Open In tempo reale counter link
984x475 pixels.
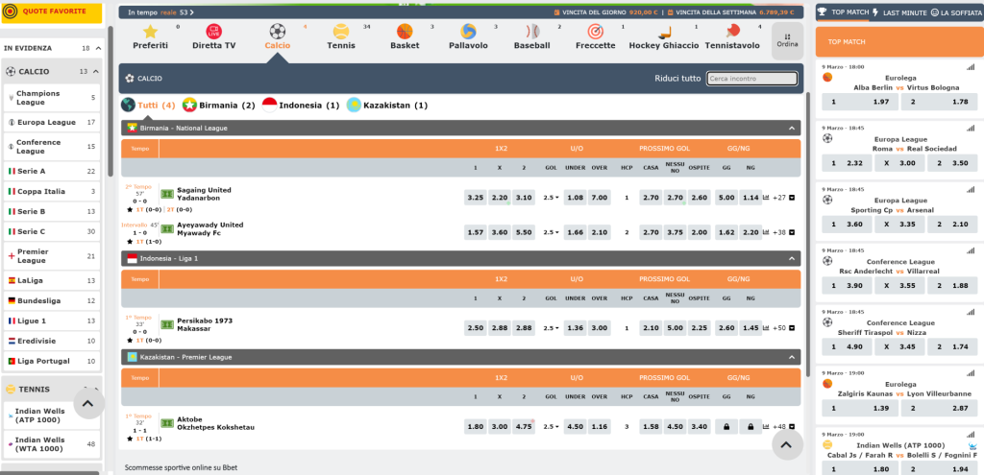coord(160,12)
